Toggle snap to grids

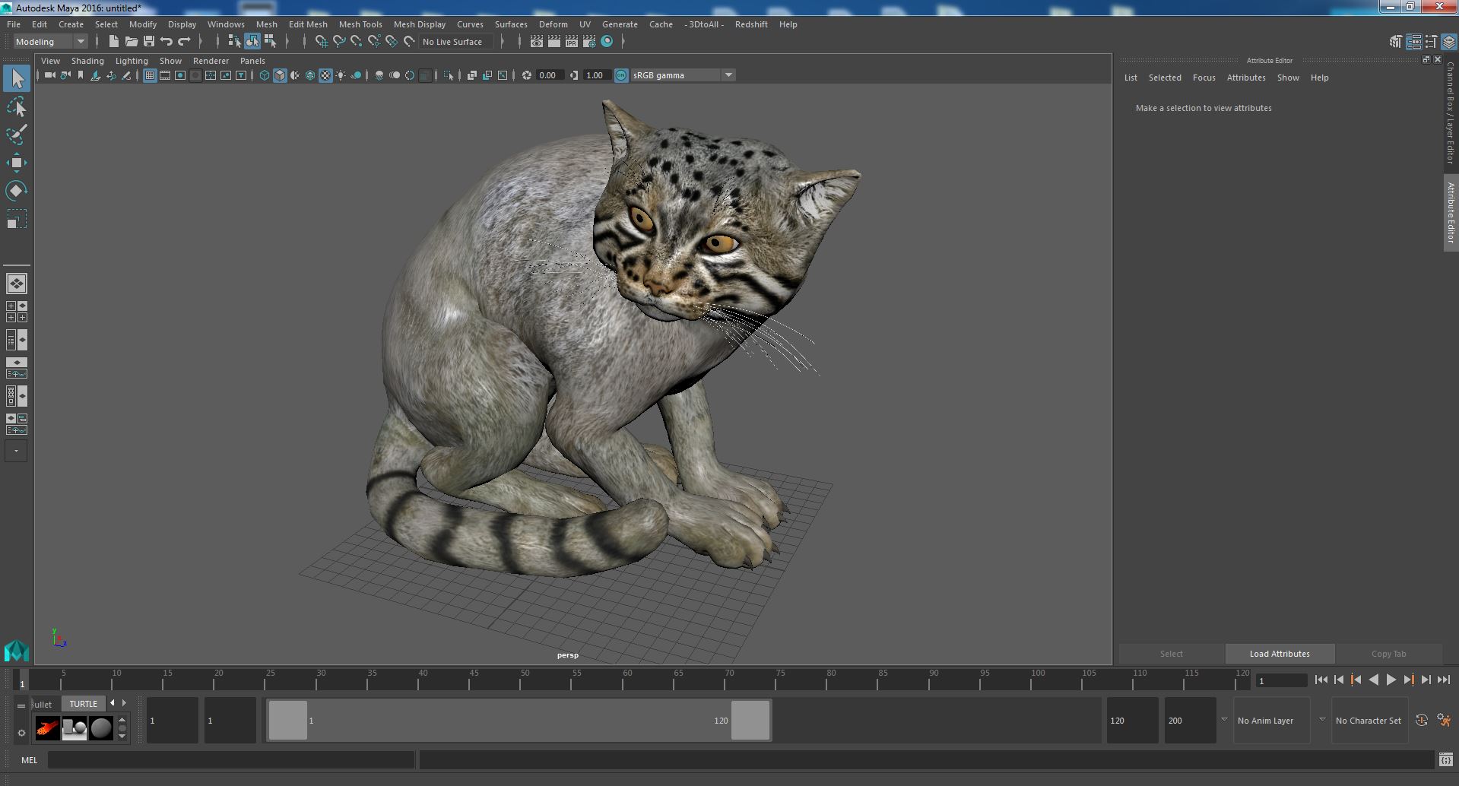pos(321,42)
